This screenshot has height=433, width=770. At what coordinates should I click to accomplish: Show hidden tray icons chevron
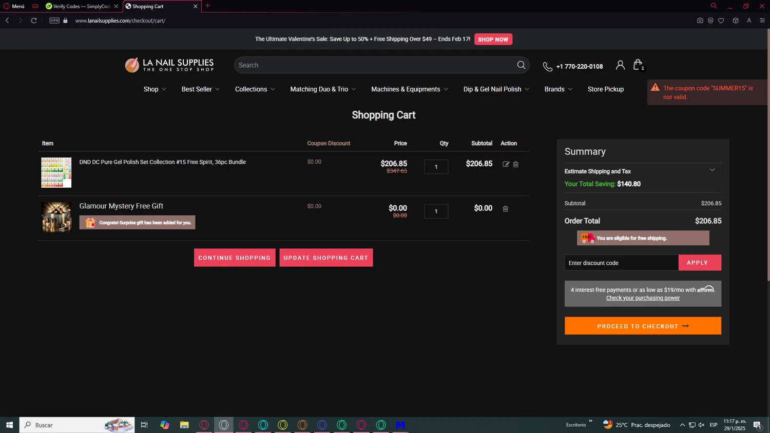click(x=682, y=425)
